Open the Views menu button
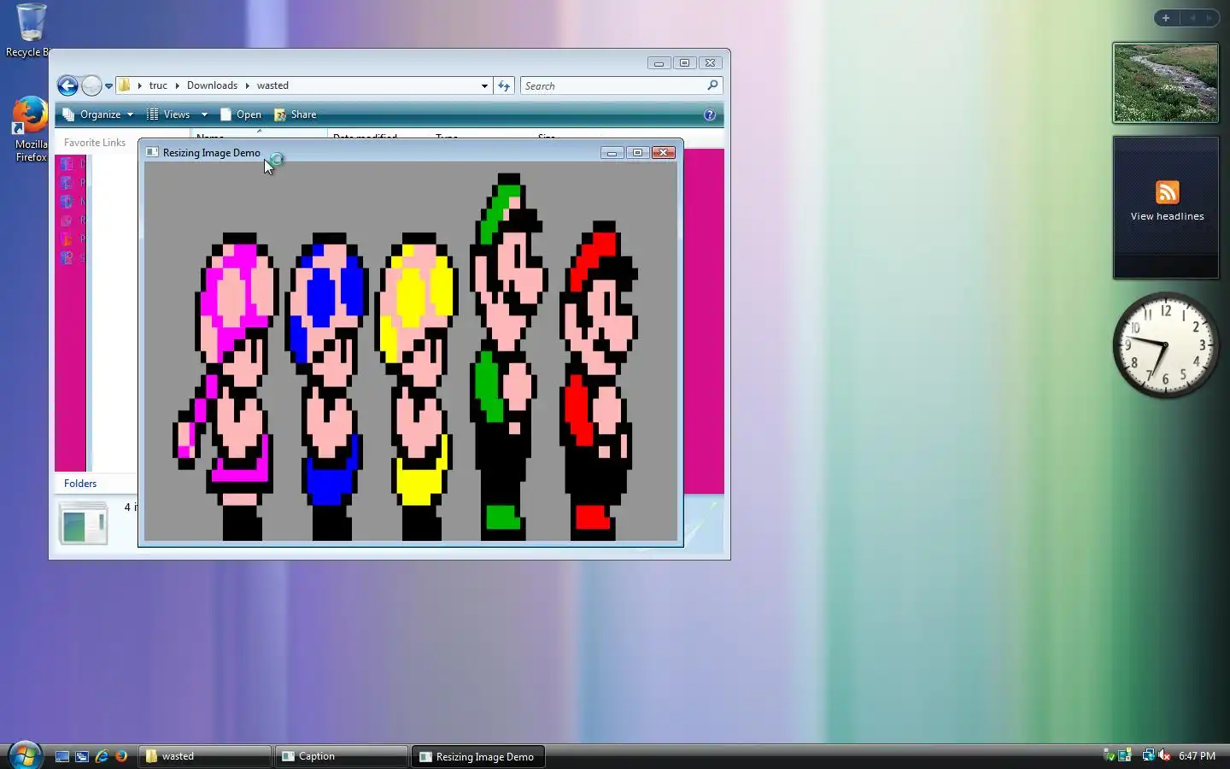The image size is (1230, 769). click(x=169, y=114)
